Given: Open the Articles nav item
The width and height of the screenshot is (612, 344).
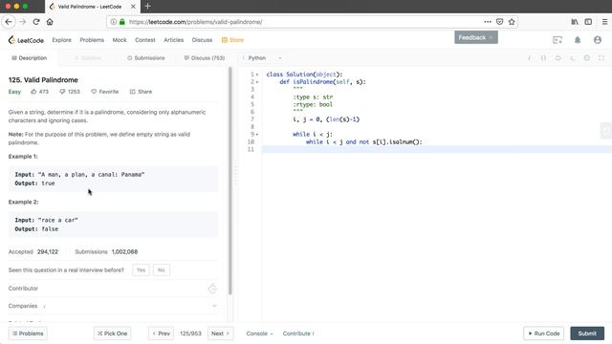Looking at the screenshot, I should 174,40.
